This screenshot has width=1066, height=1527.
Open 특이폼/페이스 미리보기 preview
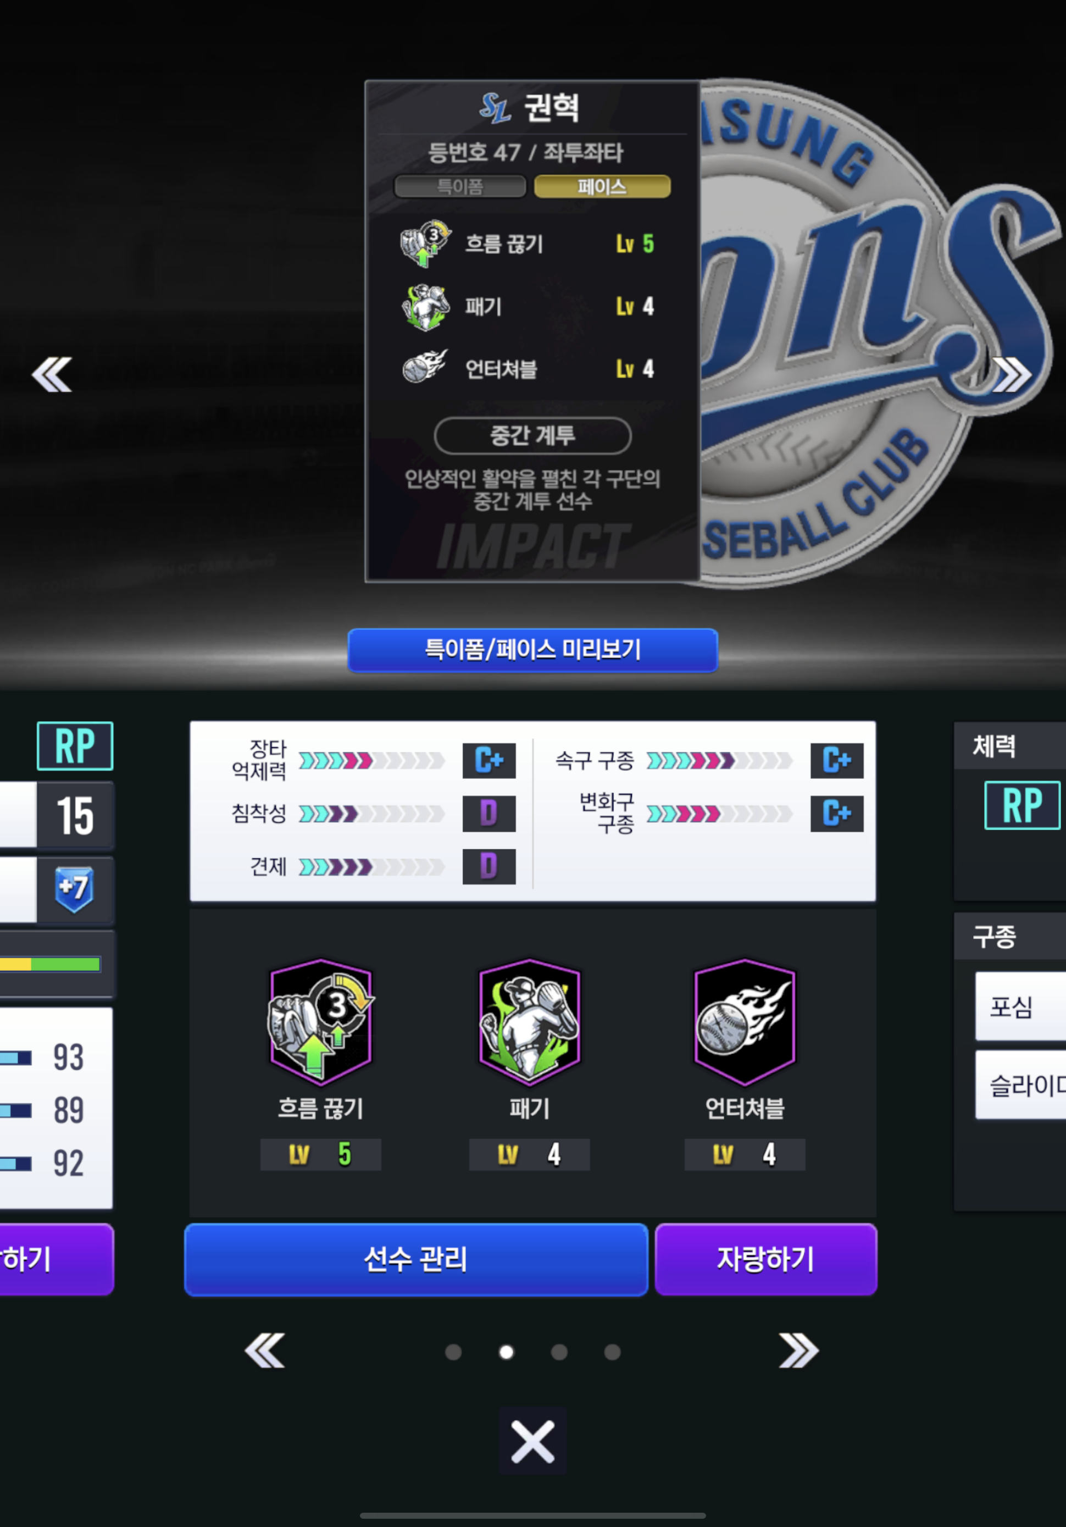[532, 650]
